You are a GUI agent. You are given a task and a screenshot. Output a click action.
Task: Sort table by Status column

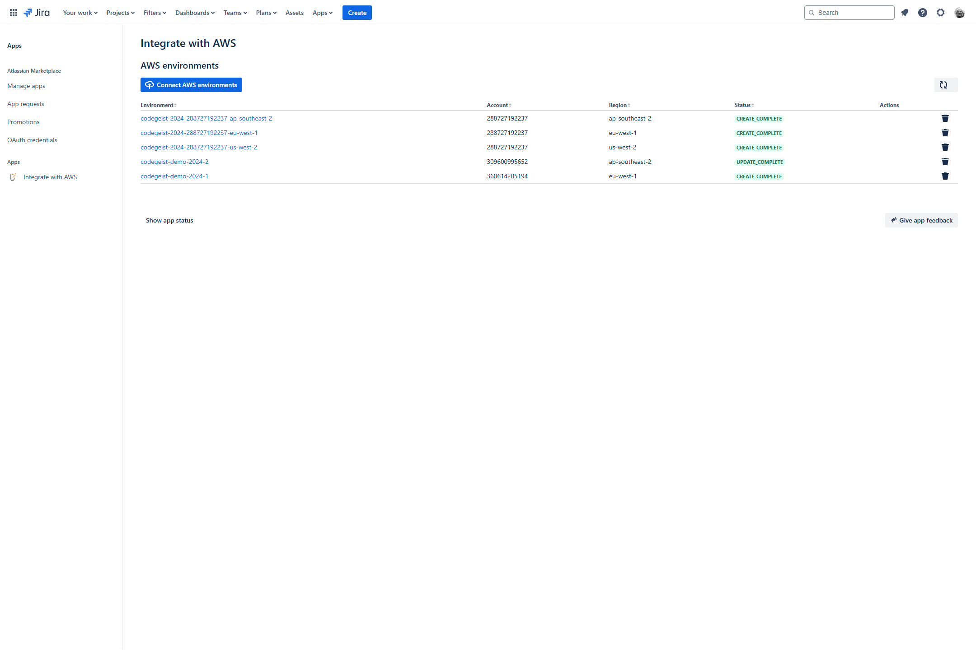click(744, 105)
